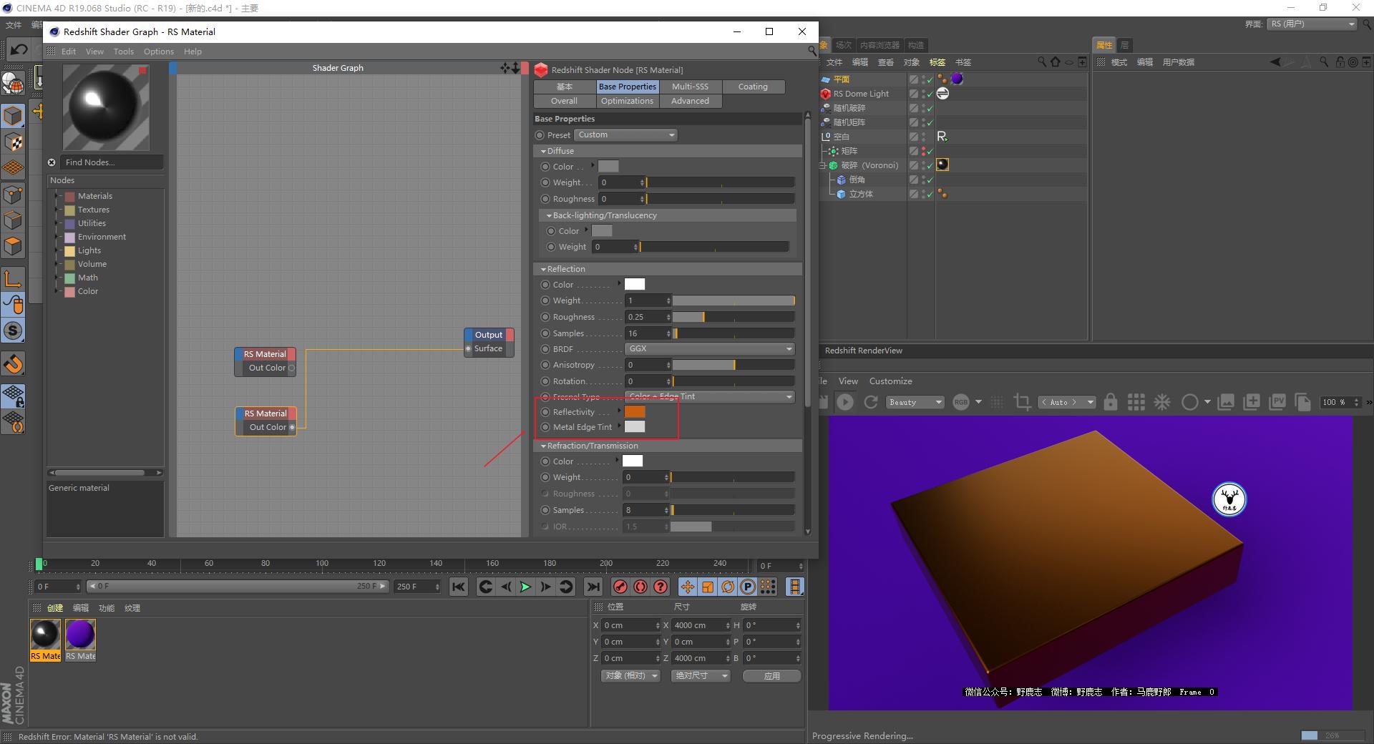Screen dimensions: 1374x744
Task: Click the orange Reflectivity color swatch
Action: click(x=634, y=411)
